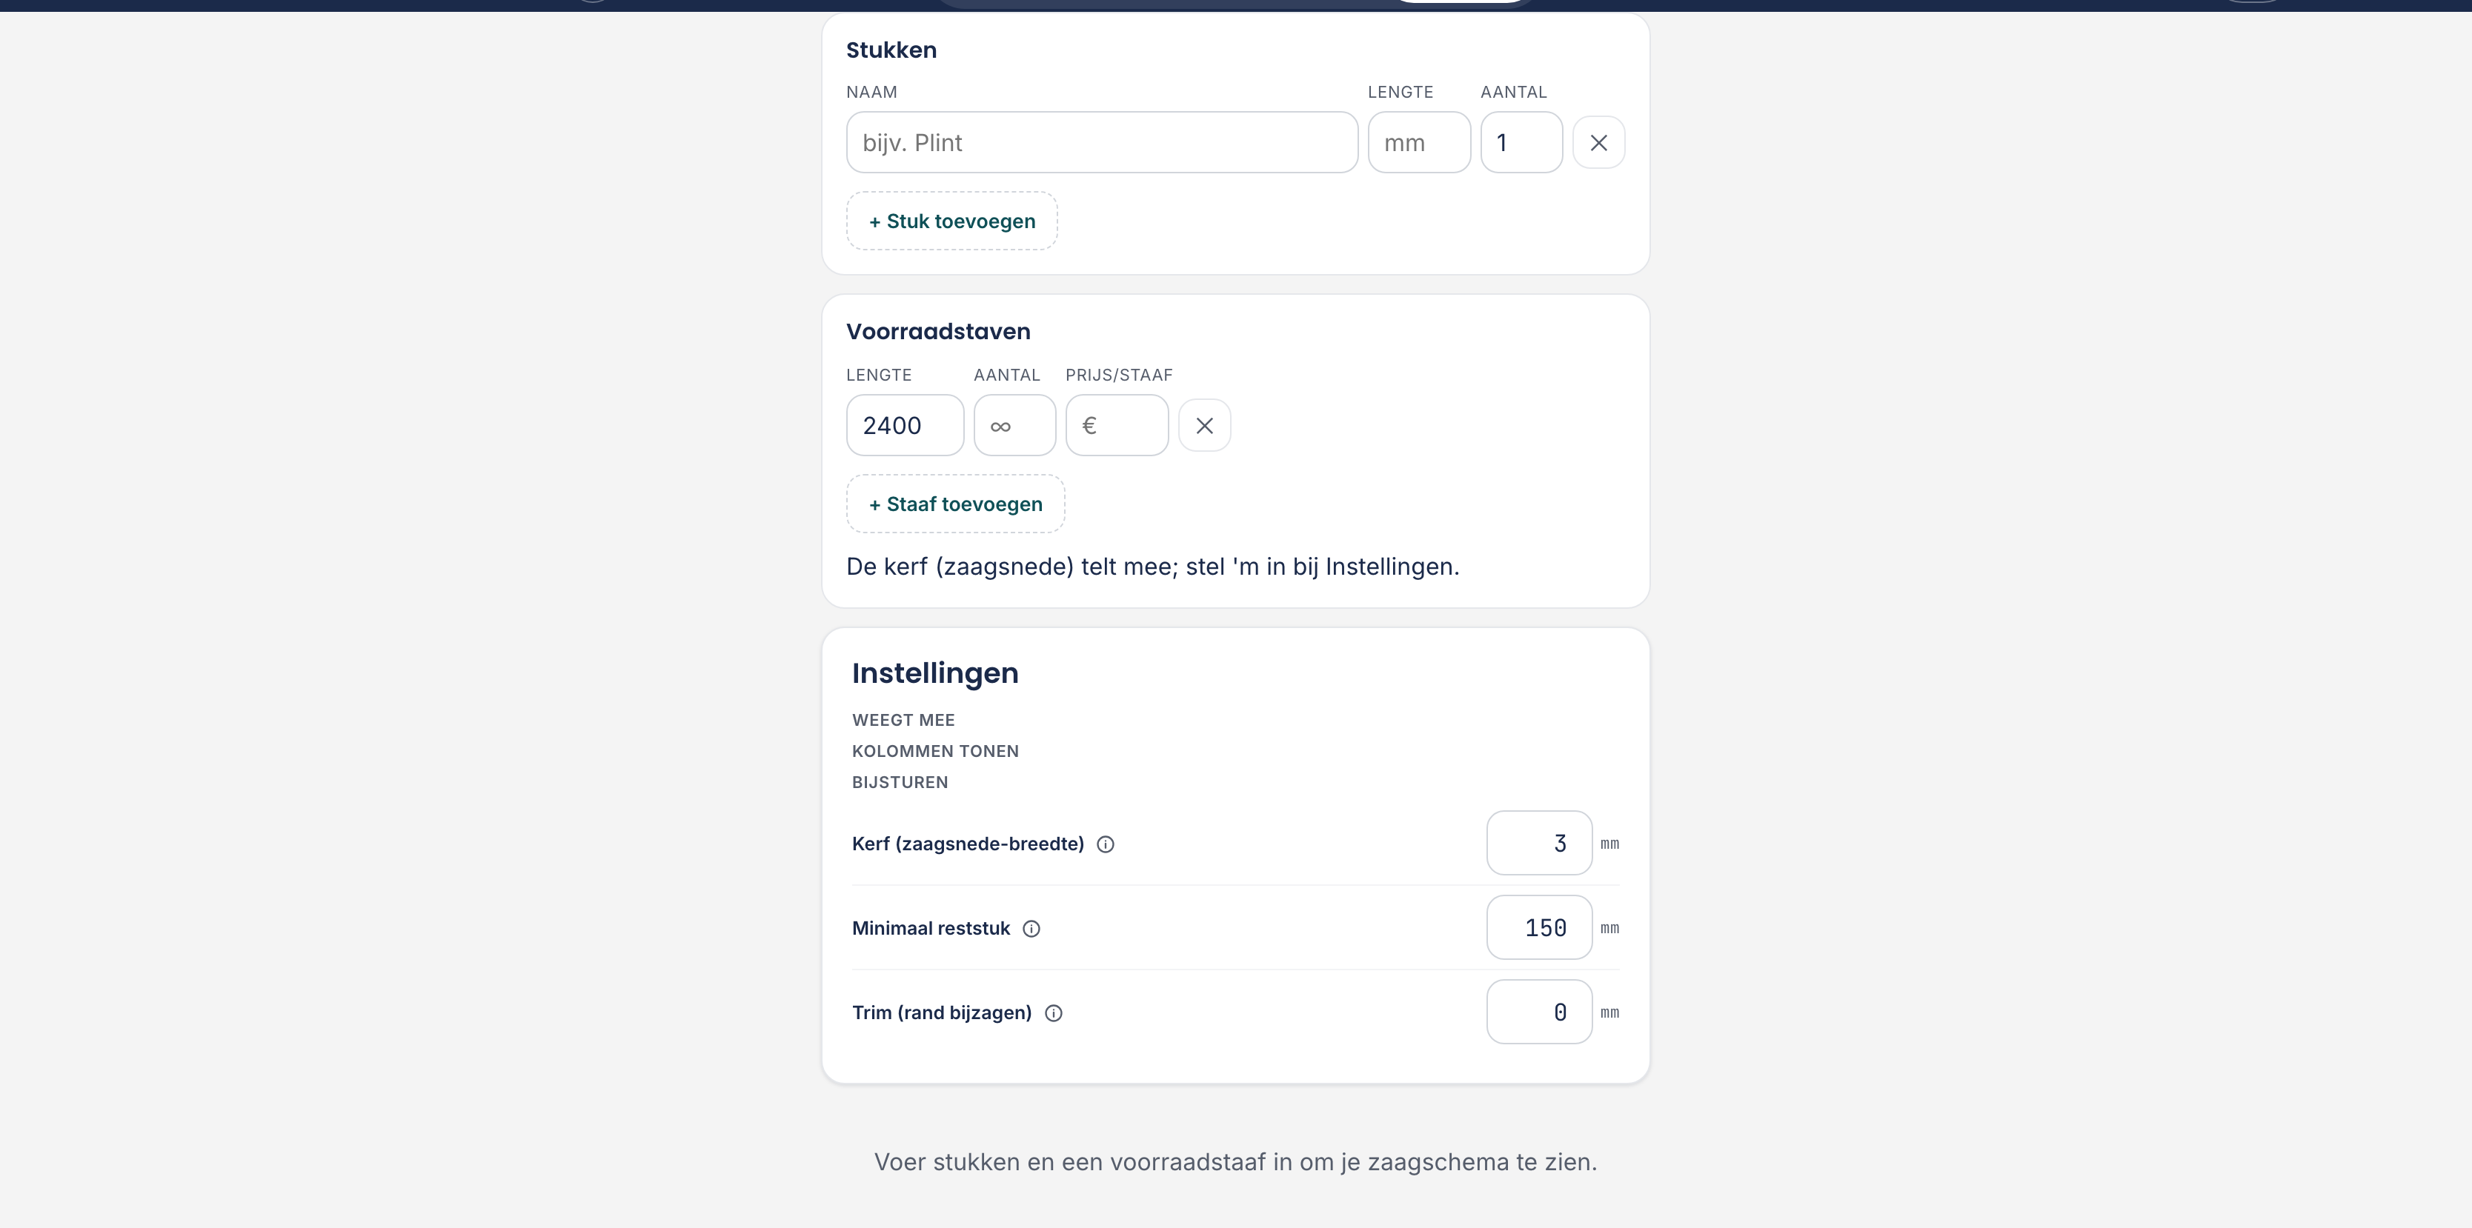Focus the piece name field bijv. Plint
This screenshot has height=1228, width=2472.
tap(1102, 142)
